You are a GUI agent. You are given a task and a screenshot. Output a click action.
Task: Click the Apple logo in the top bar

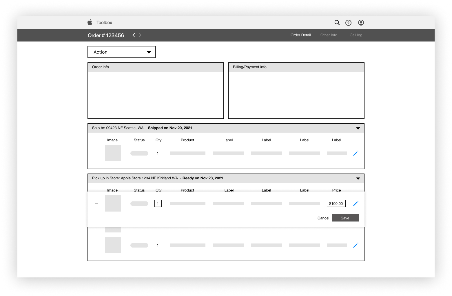tap(90, 22)
